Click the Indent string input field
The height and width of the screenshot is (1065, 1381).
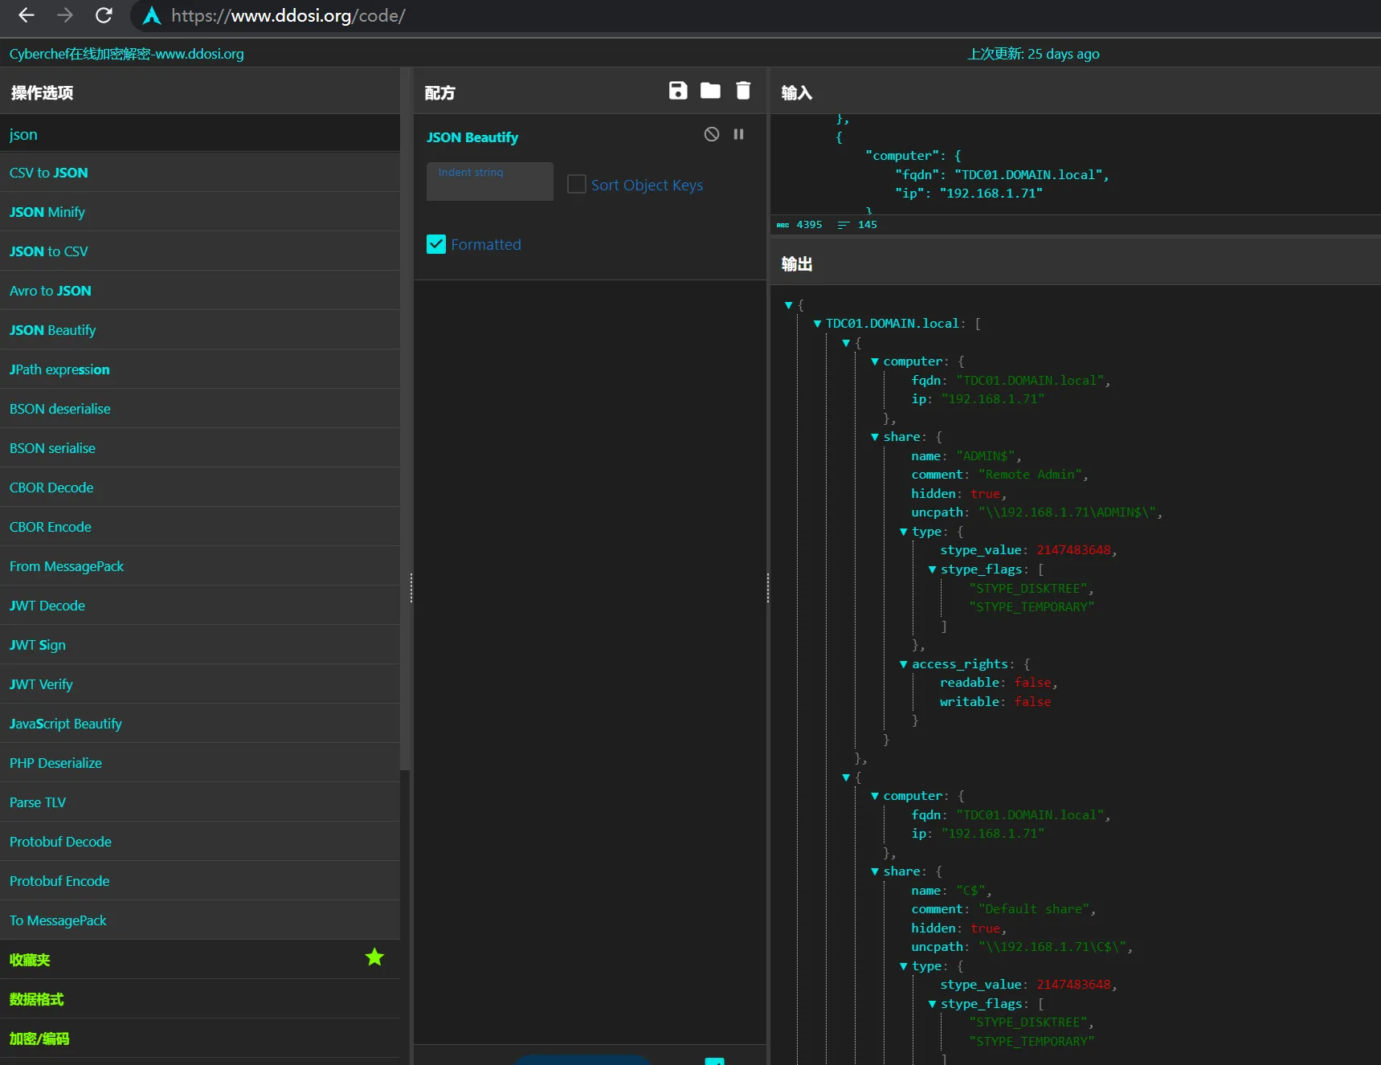(490, 182)
